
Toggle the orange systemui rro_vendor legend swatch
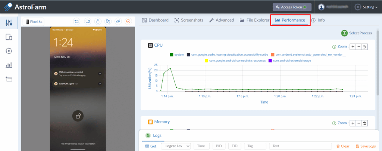click(x=273, y=55)
